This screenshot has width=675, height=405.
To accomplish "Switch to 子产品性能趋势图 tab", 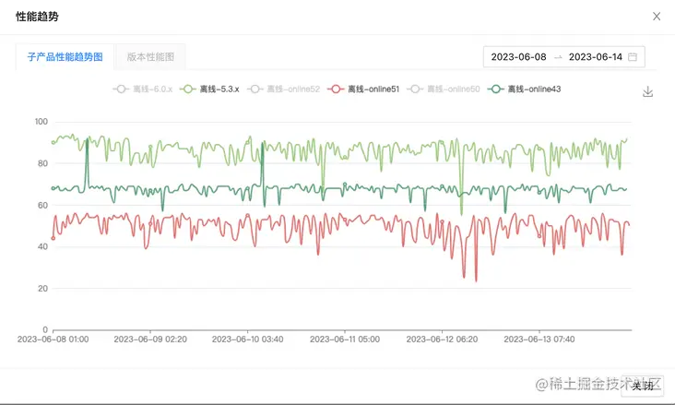I will click(65, 57).
